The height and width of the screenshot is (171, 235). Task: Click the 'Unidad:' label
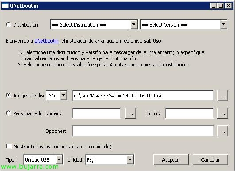[x=75, y=160]
